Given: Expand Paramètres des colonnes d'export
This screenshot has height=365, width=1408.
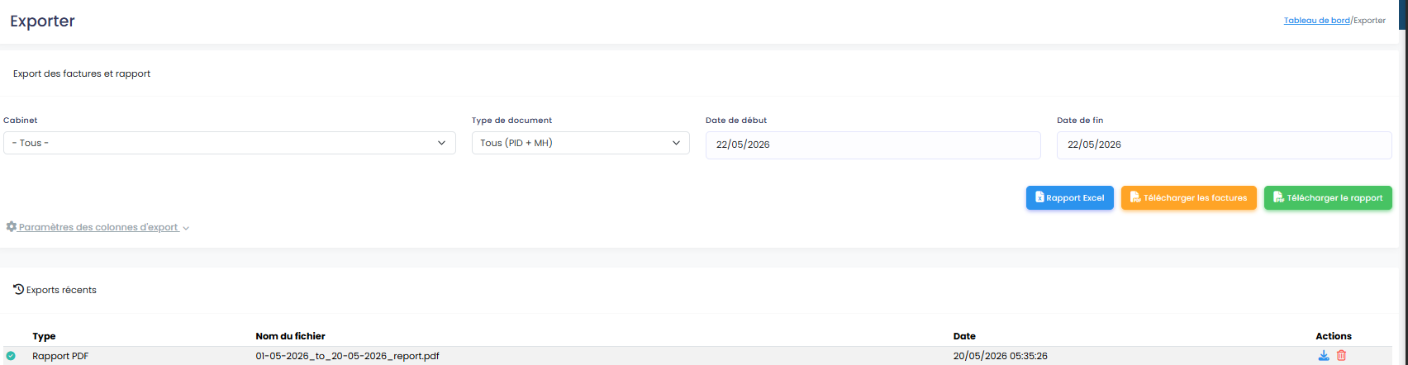Looking at the screenshot, I should click(98, 227).
